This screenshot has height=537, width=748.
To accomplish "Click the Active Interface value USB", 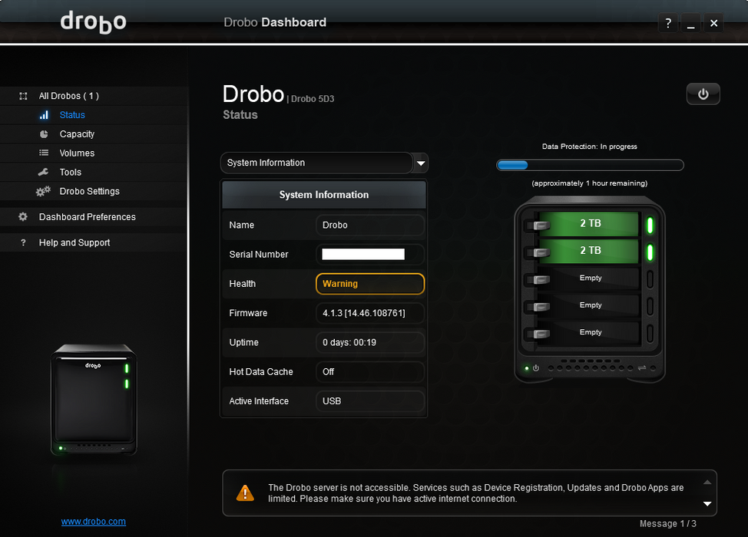I will 369,401.
